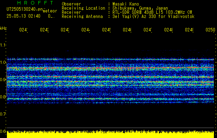Click the 0.8 frequency axis label

3,97
